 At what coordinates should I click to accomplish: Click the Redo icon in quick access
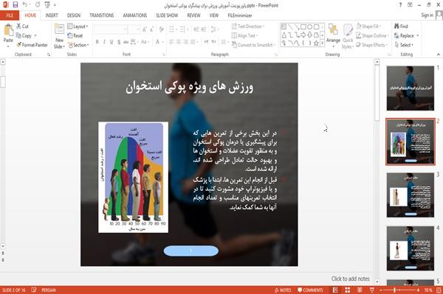38,5
